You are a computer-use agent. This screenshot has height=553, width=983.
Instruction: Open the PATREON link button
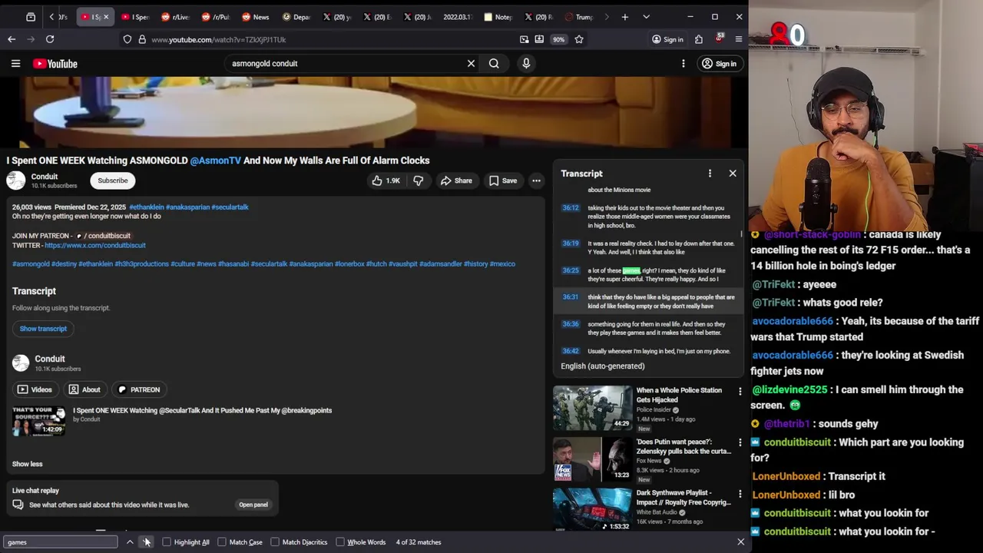point(138,389)
